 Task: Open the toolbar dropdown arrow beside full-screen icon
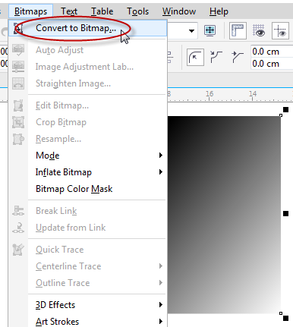point(191,31)
